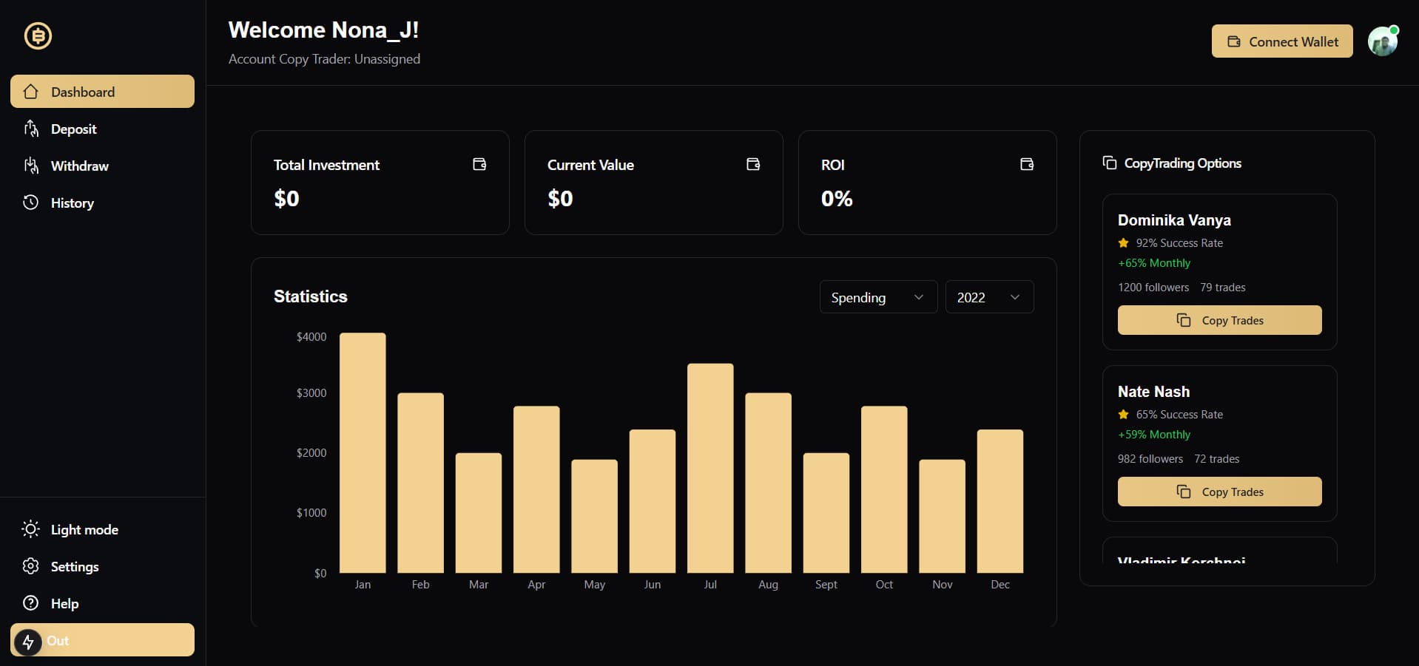Click the wallet icon in Current Value card
This screenshot has height=666, width=1419.
pos(753,164)
